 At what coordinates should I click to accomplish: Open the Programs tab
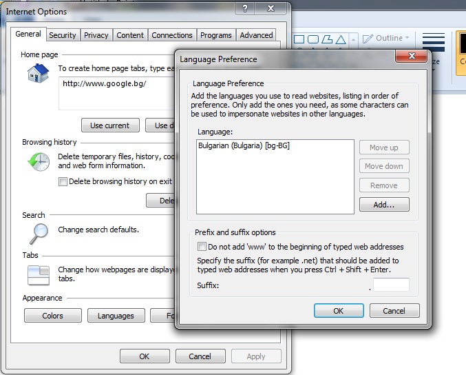click(x=215, y=35)
